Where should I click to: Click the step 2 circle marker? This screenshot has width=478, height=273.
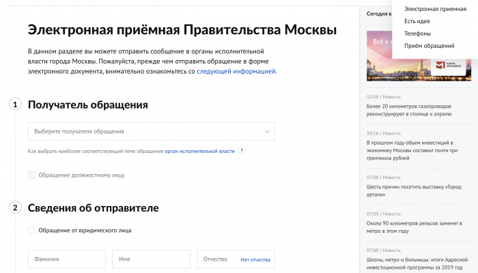(x=15, y=207)
